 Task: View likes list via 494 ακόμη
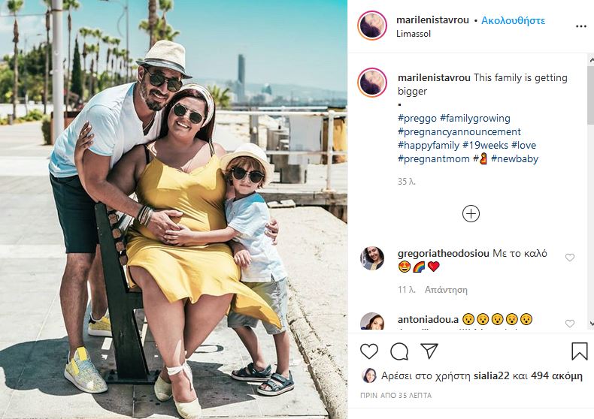tap(556, 376)
